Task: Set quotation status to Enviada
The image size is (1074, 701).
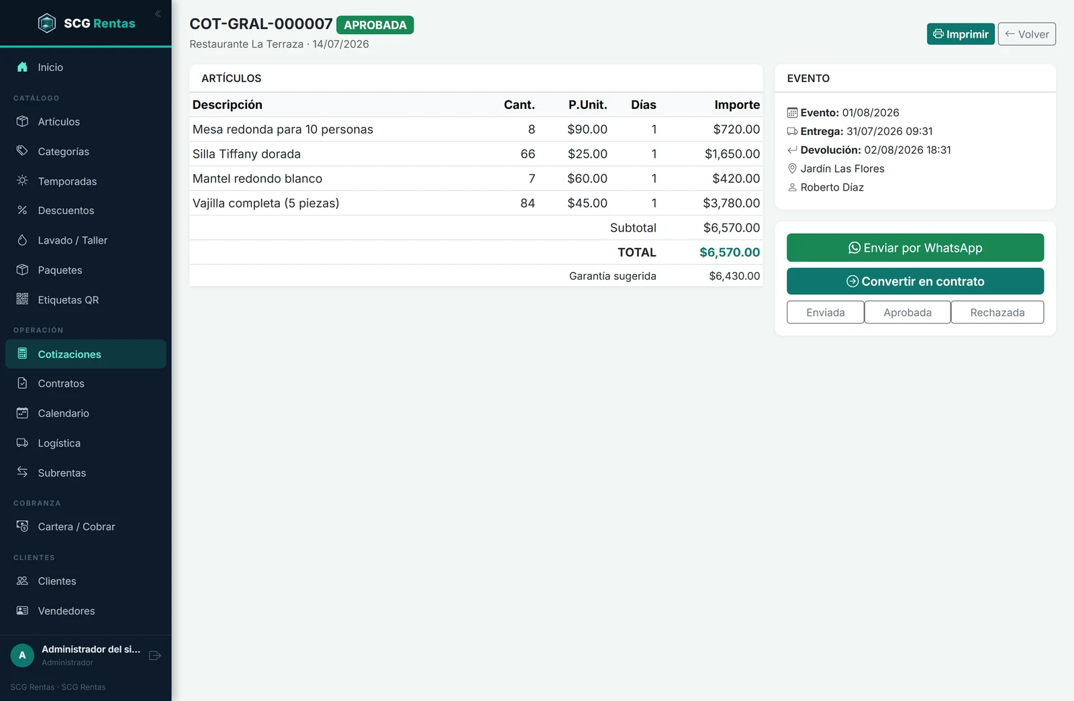Action: click(x=825, y=312)
